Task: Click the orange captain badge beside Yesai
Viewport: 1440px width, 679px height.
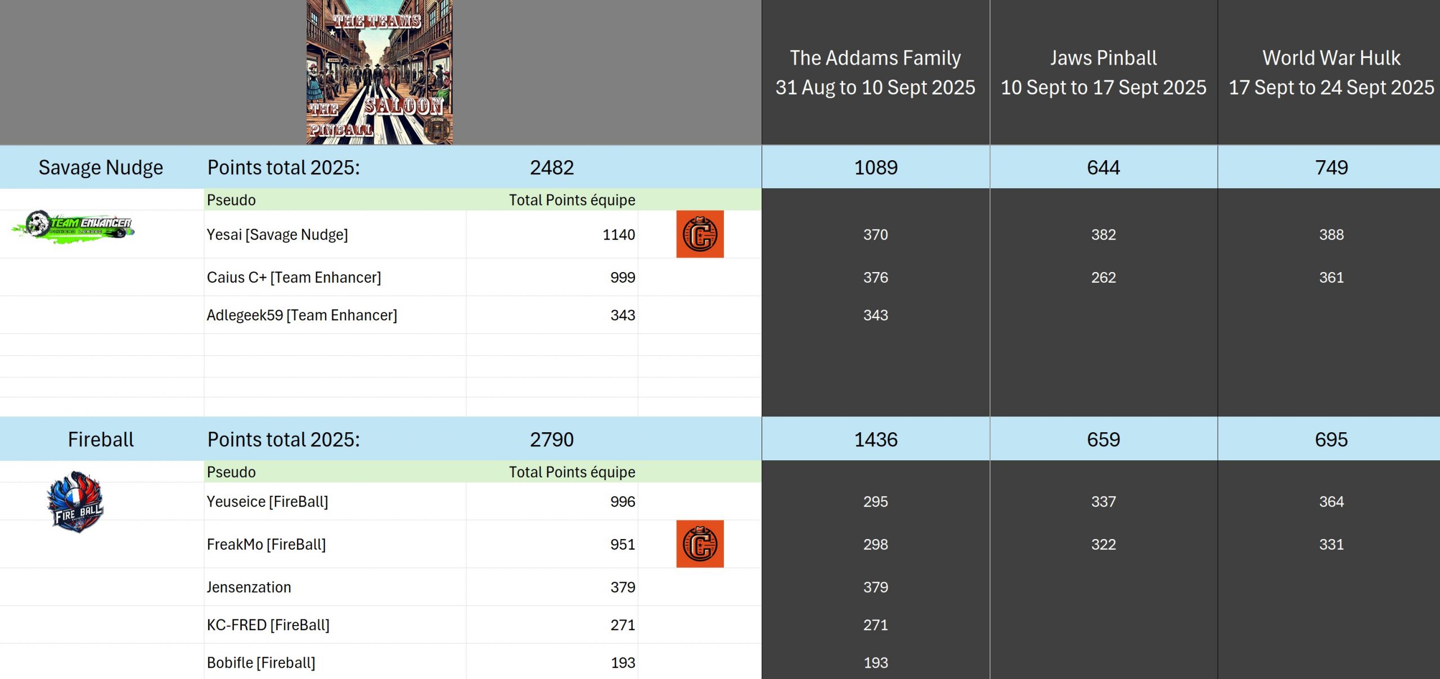Action: pos(700,234)
